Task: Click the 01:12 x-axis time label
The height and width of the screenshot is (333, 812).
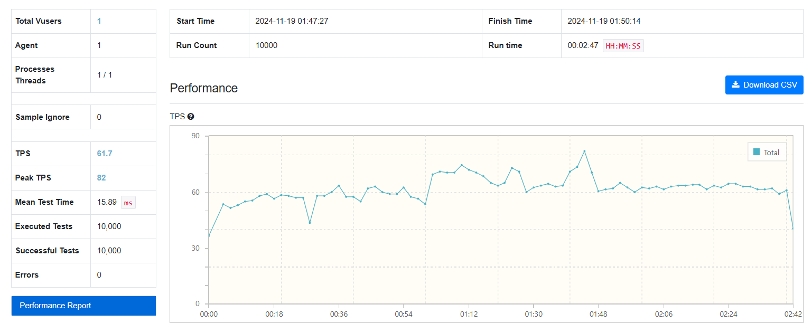Action: pos(469,314)
